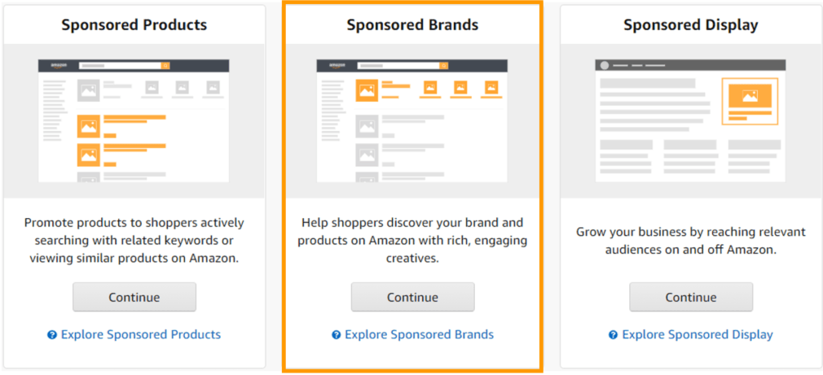
Task: Click Continue under Sponsored Products
Action: [x=134, y=297]
